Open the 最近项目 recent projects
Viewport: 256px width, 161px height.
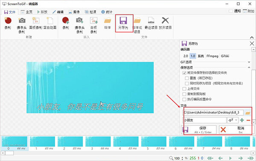coord(151,23)
